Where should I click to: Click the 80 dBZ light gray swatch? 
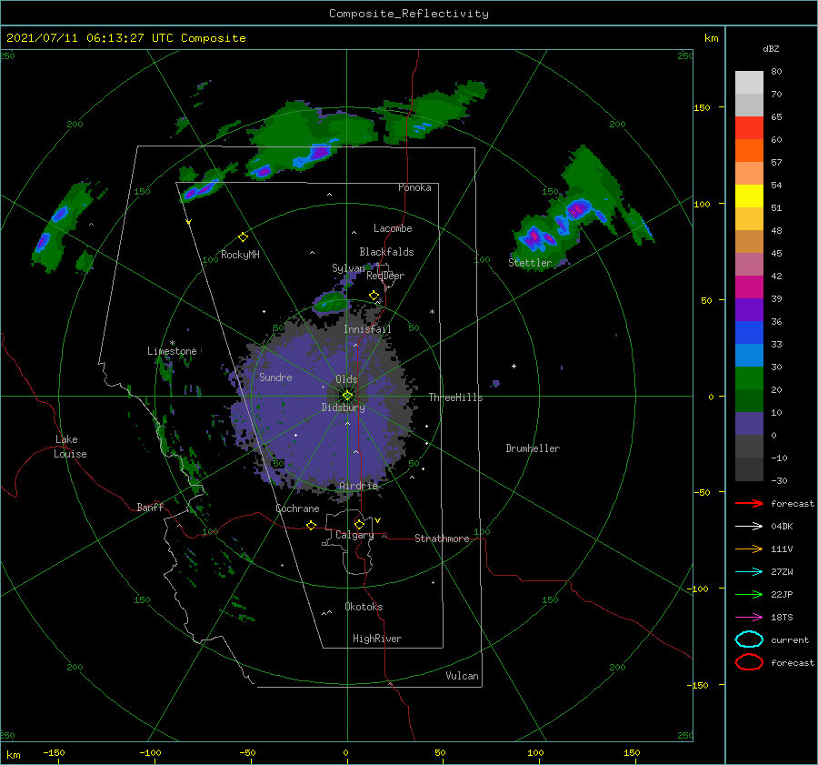coord(749,82)
